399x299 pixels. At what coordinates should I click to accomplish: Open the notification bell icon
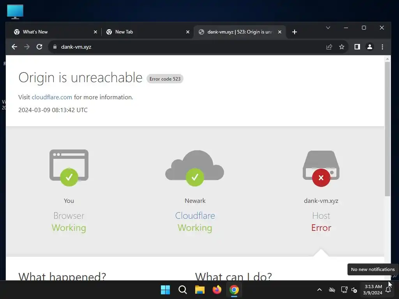tap(388, 290)
